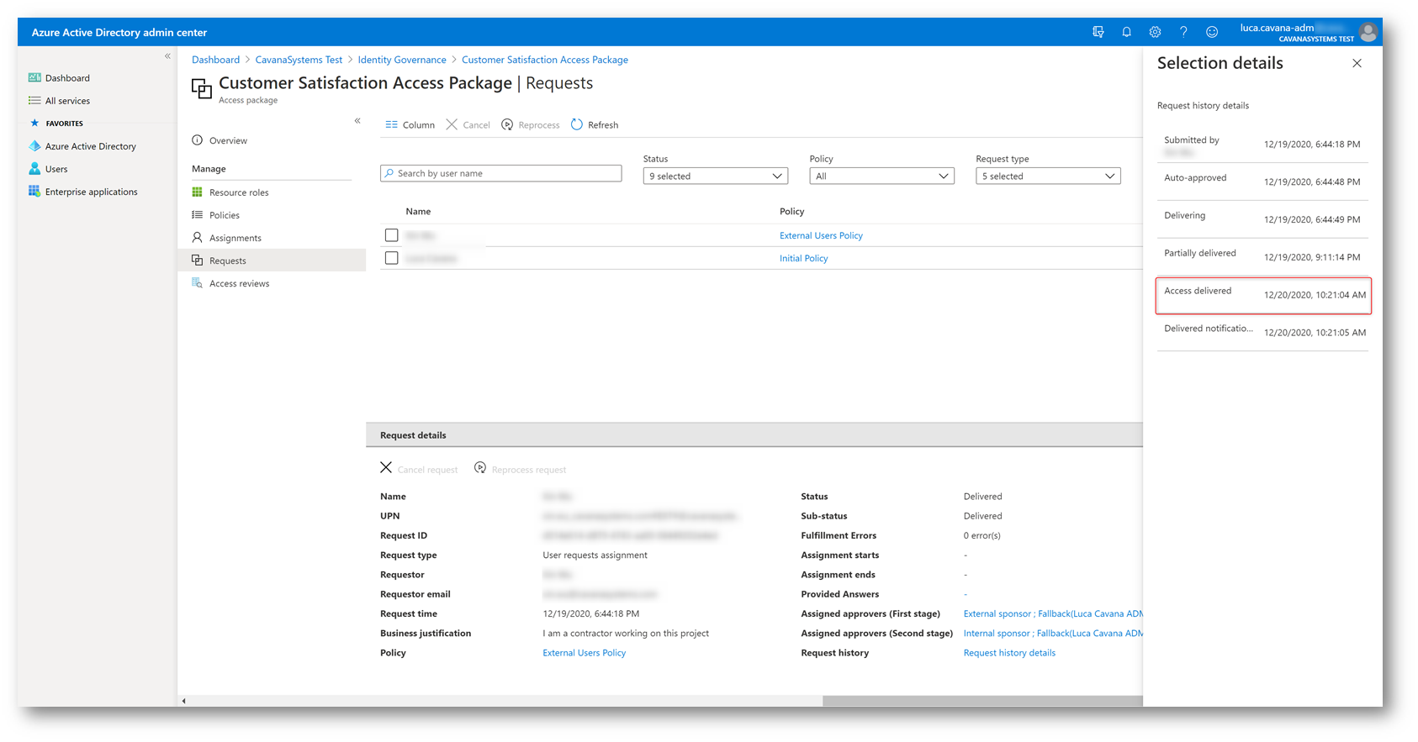This screenshot has height=742, width=1418.
Task: Go to CavanaSystems Test in the breadcrumb
Action: click(x=299, y=60)
